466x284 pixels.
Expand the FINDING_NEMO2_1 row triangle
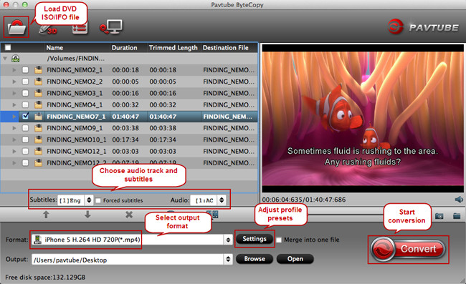pyautogui.click(x=14, y=70)
